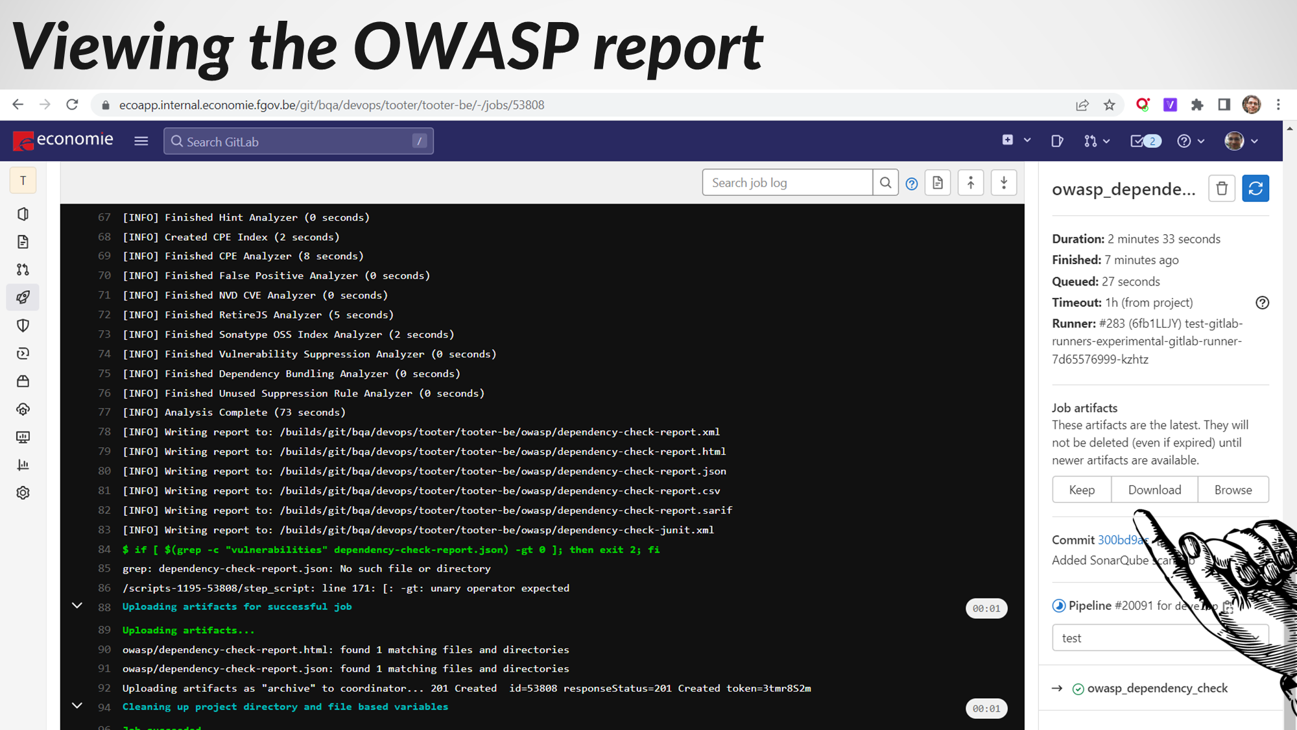Show complete raw job log
This screenshot has height=730, width=1297.
[938, 184]
